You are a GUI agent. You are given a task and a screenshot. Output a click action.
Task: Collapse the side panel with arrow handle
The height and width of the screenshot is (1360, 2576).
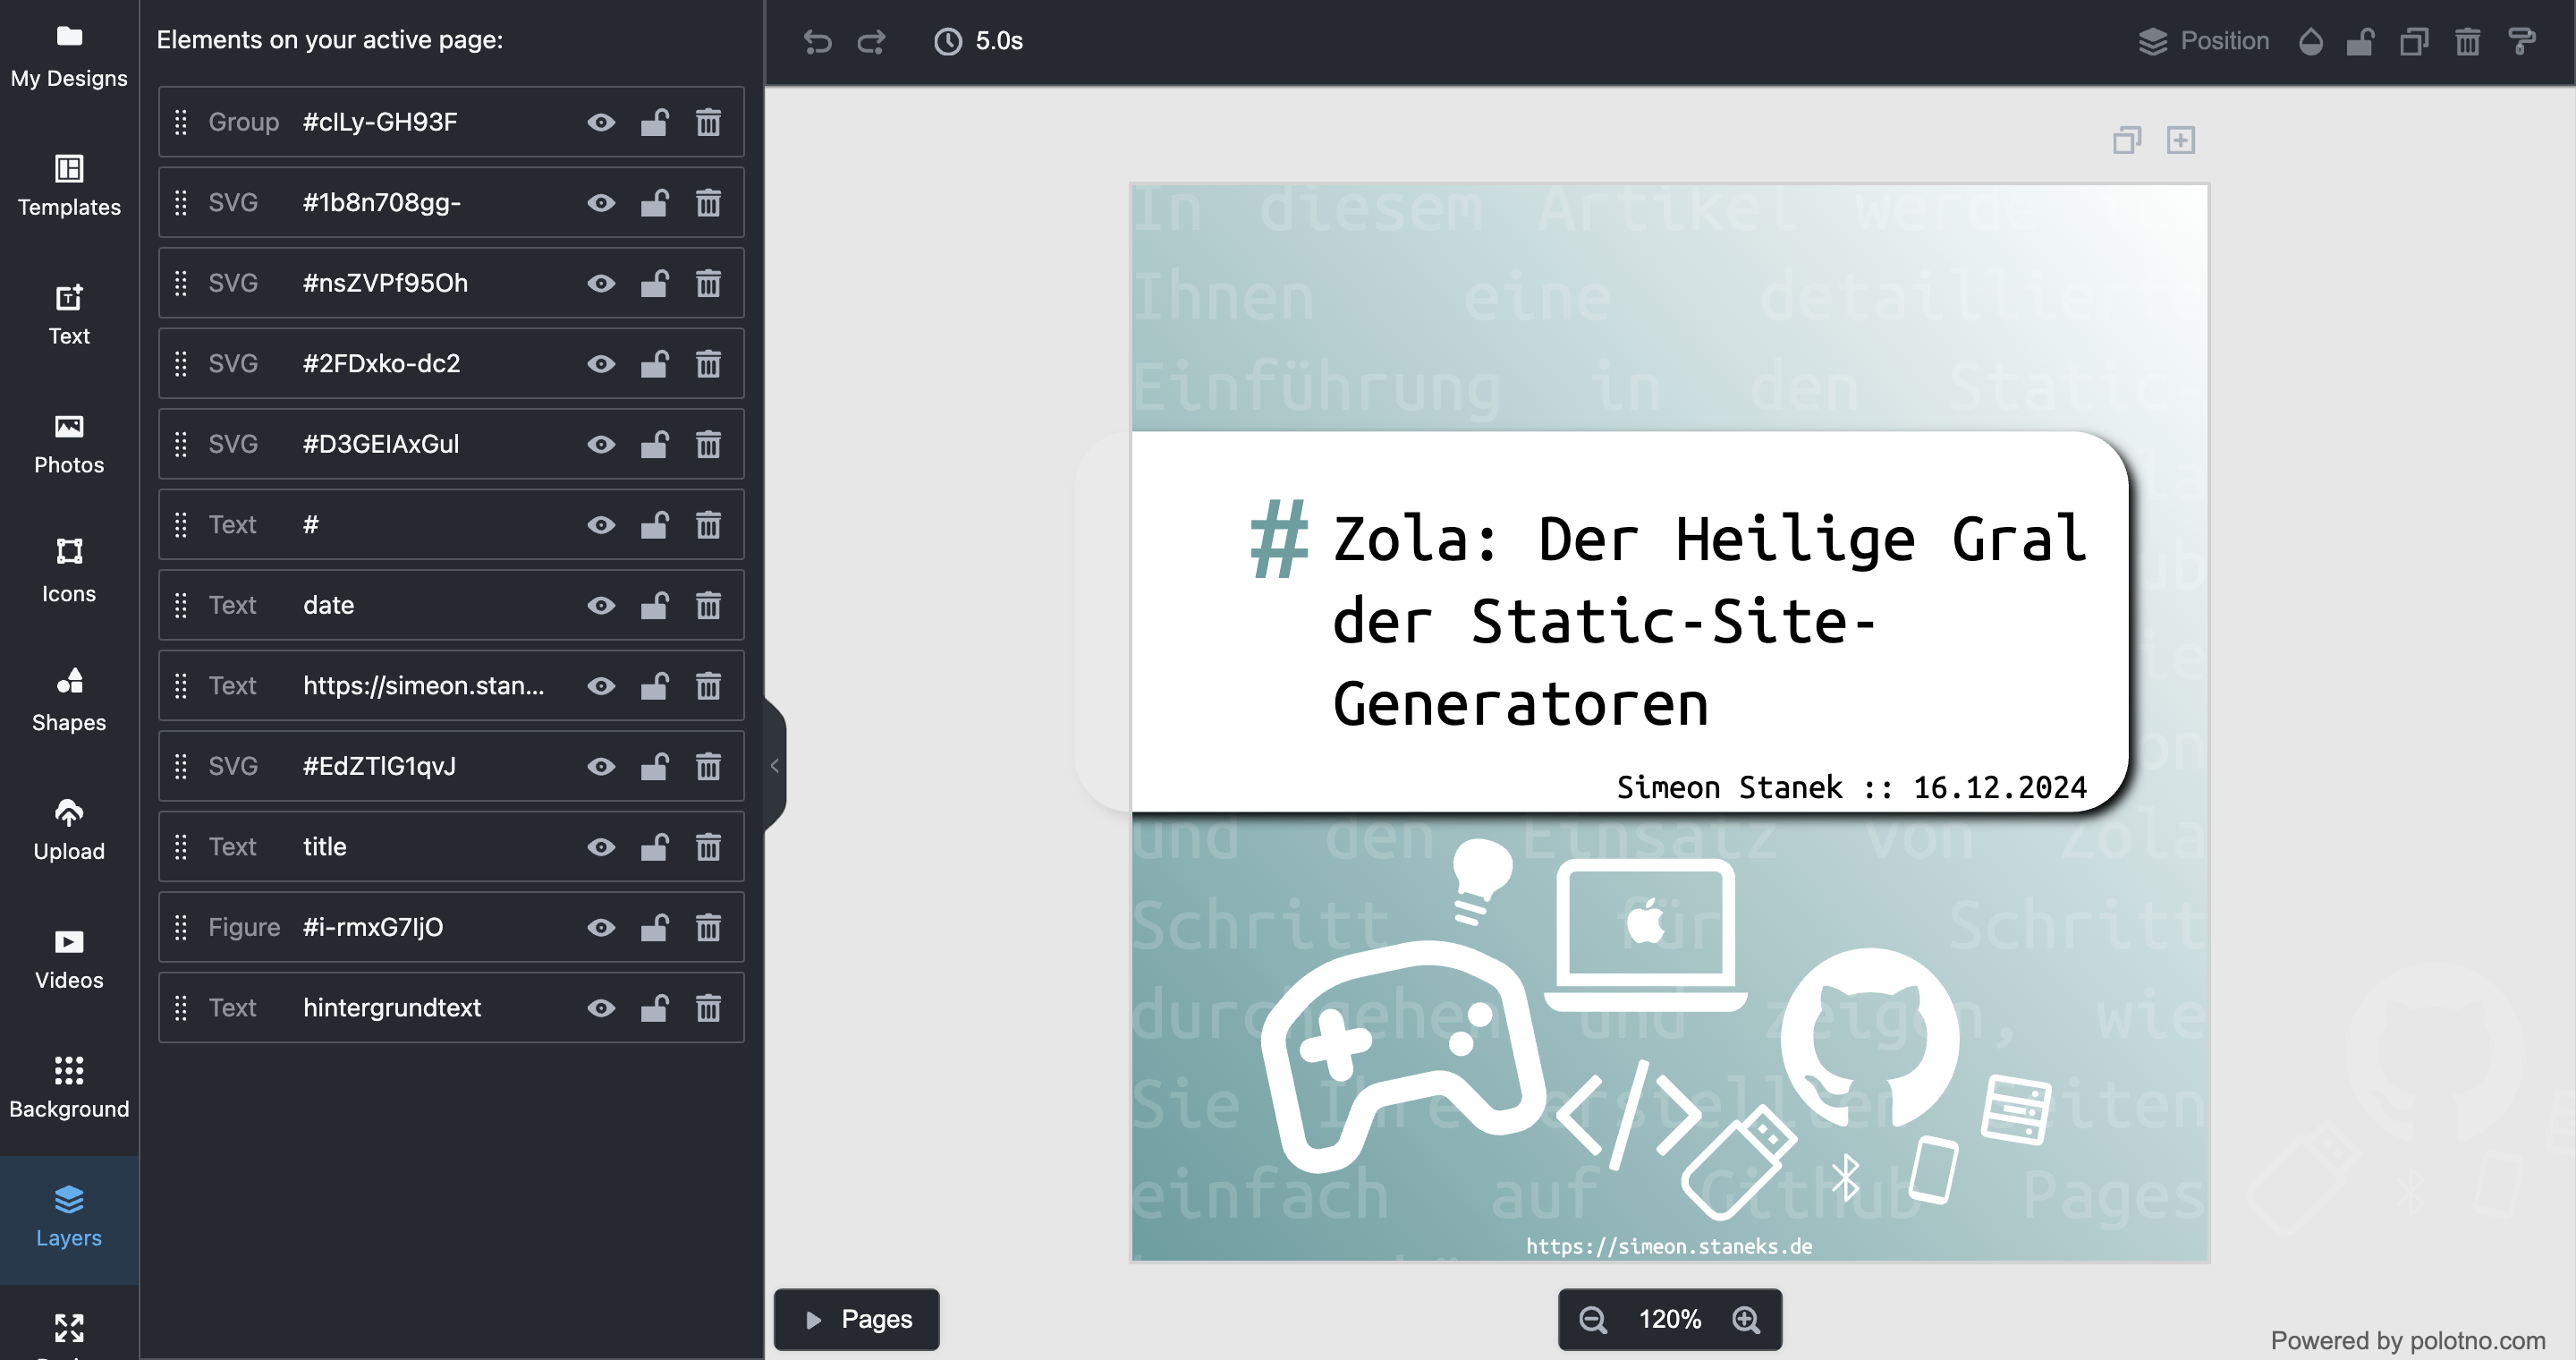(774, 765)
